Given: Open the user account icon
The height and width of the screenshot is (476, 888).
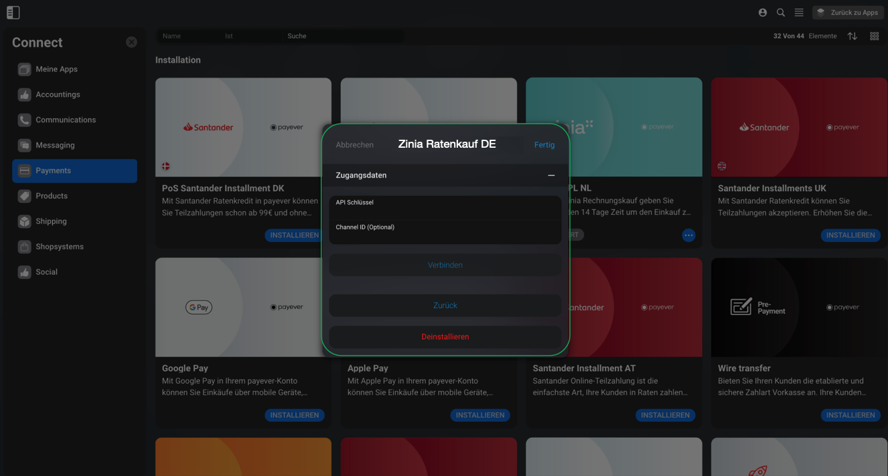Looking at the screenshot, I should click(763, 13).
